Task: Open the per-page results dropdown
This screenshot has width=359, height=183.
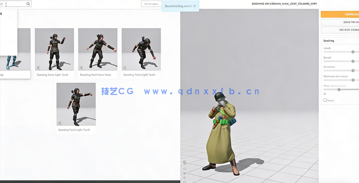Action: pyautogui.click(x=151, y=4)
